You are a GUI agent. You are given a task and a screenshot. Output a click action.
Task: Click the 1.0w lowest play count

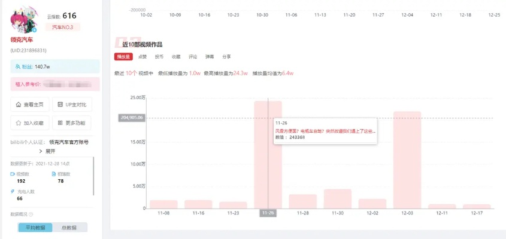coord(195,73)
